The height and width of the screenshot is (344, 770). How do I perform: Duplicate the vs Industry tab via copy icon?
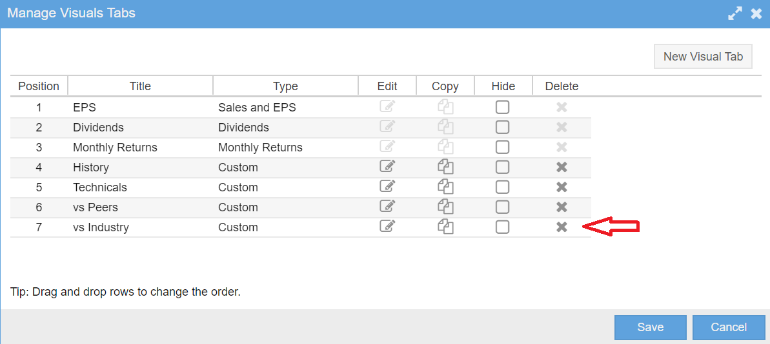[445, 226]
